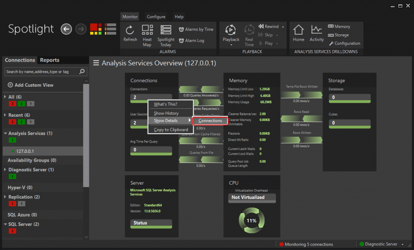Open the Activity drilldown
This screenshot has height=250, width=414.
pos(317,33)
